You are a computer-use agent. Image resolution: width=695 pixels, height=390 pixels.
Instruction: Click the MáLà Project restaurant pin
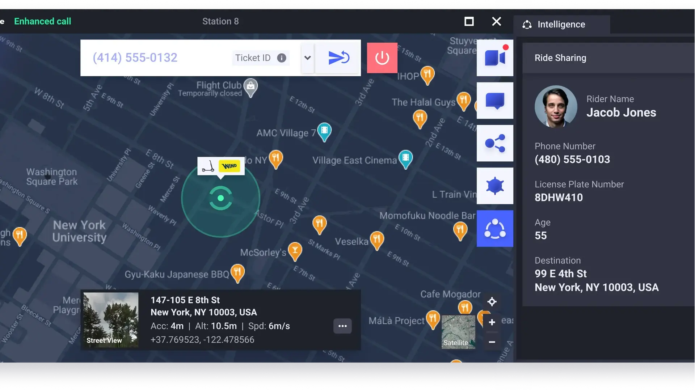coord(433,320)
